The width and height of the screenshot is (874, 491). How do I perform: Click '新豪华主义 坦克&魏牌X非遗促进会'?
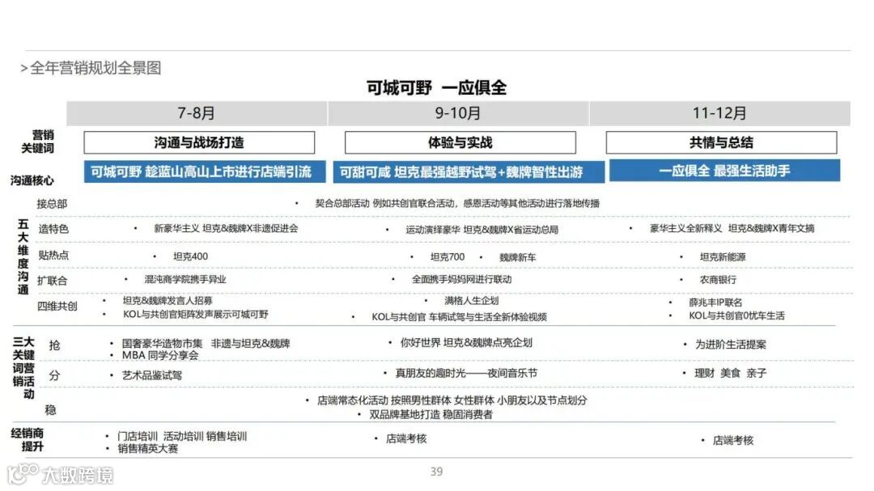[x=226, y=228]
